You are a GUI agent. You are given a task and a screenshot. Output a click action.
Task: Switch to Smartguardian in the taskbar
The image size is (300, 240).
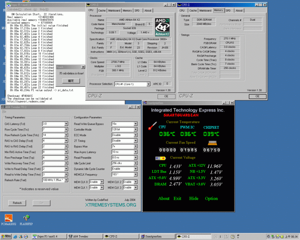[157, 236]
